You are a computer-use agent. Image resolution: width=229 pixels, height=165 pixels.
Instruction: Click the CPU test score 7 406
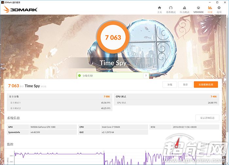tap(214, 97)
